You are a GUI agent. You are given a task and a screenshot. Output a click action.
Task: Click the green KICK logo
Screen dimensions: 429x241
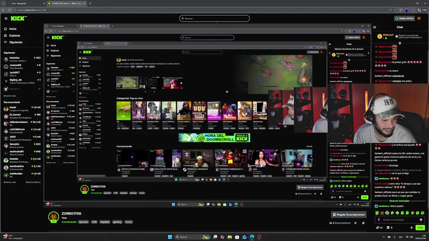[x=19, y=18]
